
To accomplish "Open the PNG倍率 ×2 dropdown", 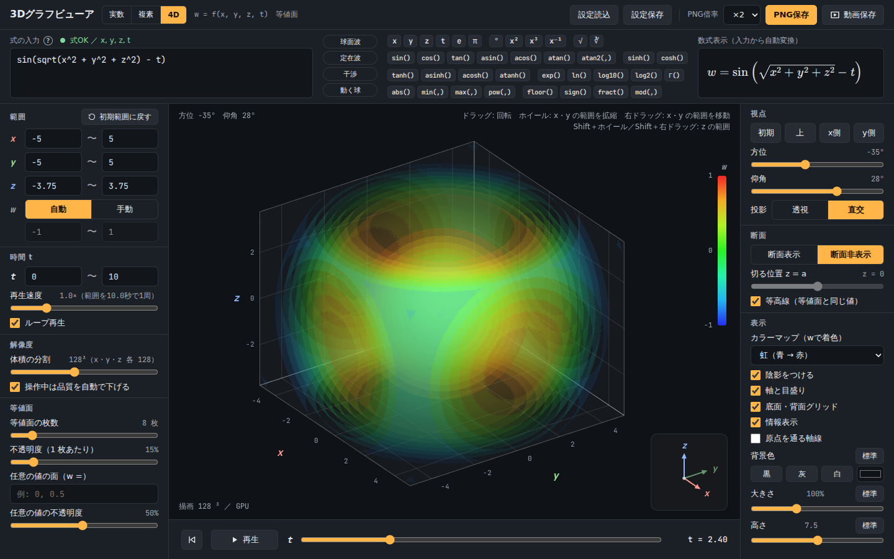I will (x=743, y=15).
